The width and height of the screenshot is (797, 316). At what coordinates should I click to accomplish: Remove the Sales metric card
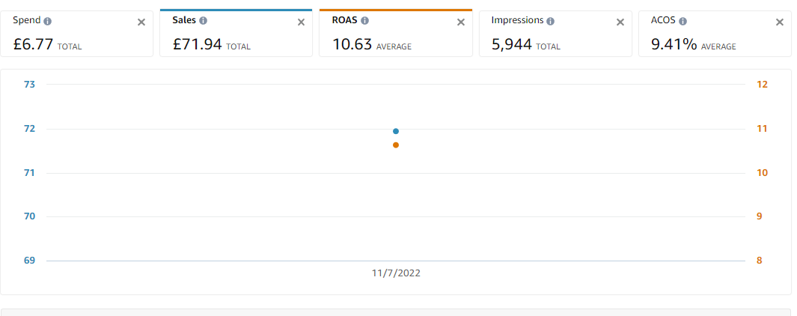pos(301,22)
